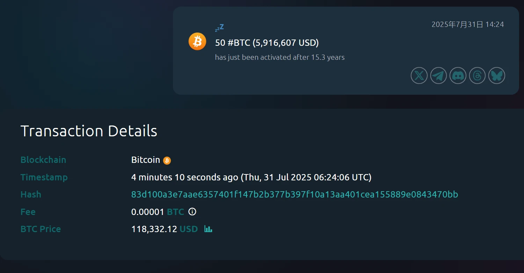This screenshot has height=273, width=524.
Task: Share the alert on Threads
Action: pyautogui.click(x=477, y=76)
